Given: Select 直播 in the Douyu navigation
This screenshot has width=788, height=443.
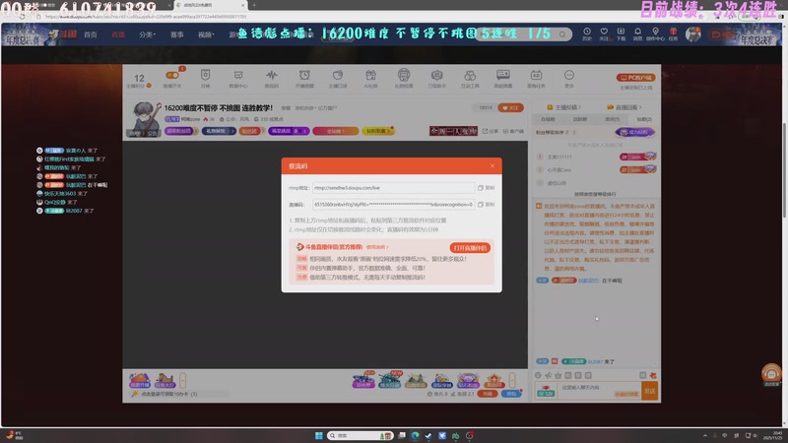Looking at the screenshot, I should click(118, 34).
